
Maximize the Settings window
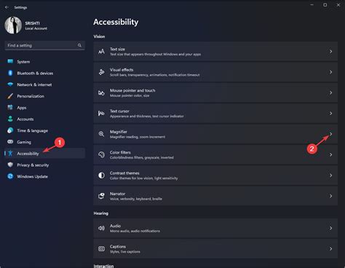point(325,5)
